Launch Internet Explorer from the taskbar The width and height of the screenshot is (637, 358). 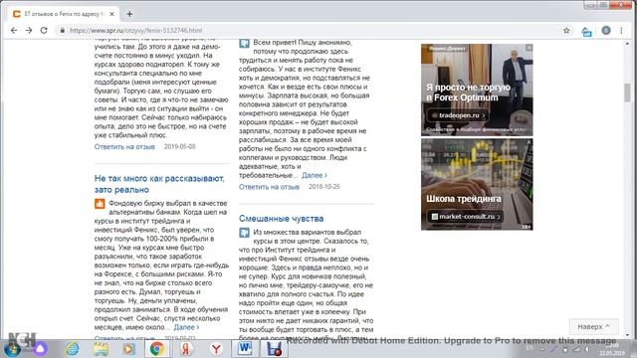73,349
